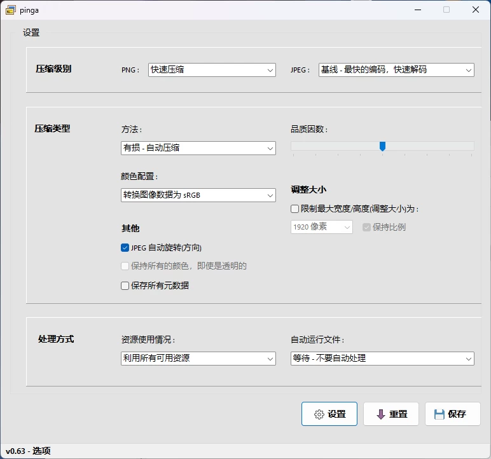Expand the 资源使用情况 resource usage dropdown
This screenshot has height=459, width=491.
pos(198,359)
